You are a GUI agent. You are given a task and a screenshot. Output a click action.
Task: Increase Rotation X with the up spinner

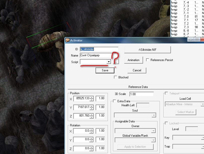click(x=92, y=130)
